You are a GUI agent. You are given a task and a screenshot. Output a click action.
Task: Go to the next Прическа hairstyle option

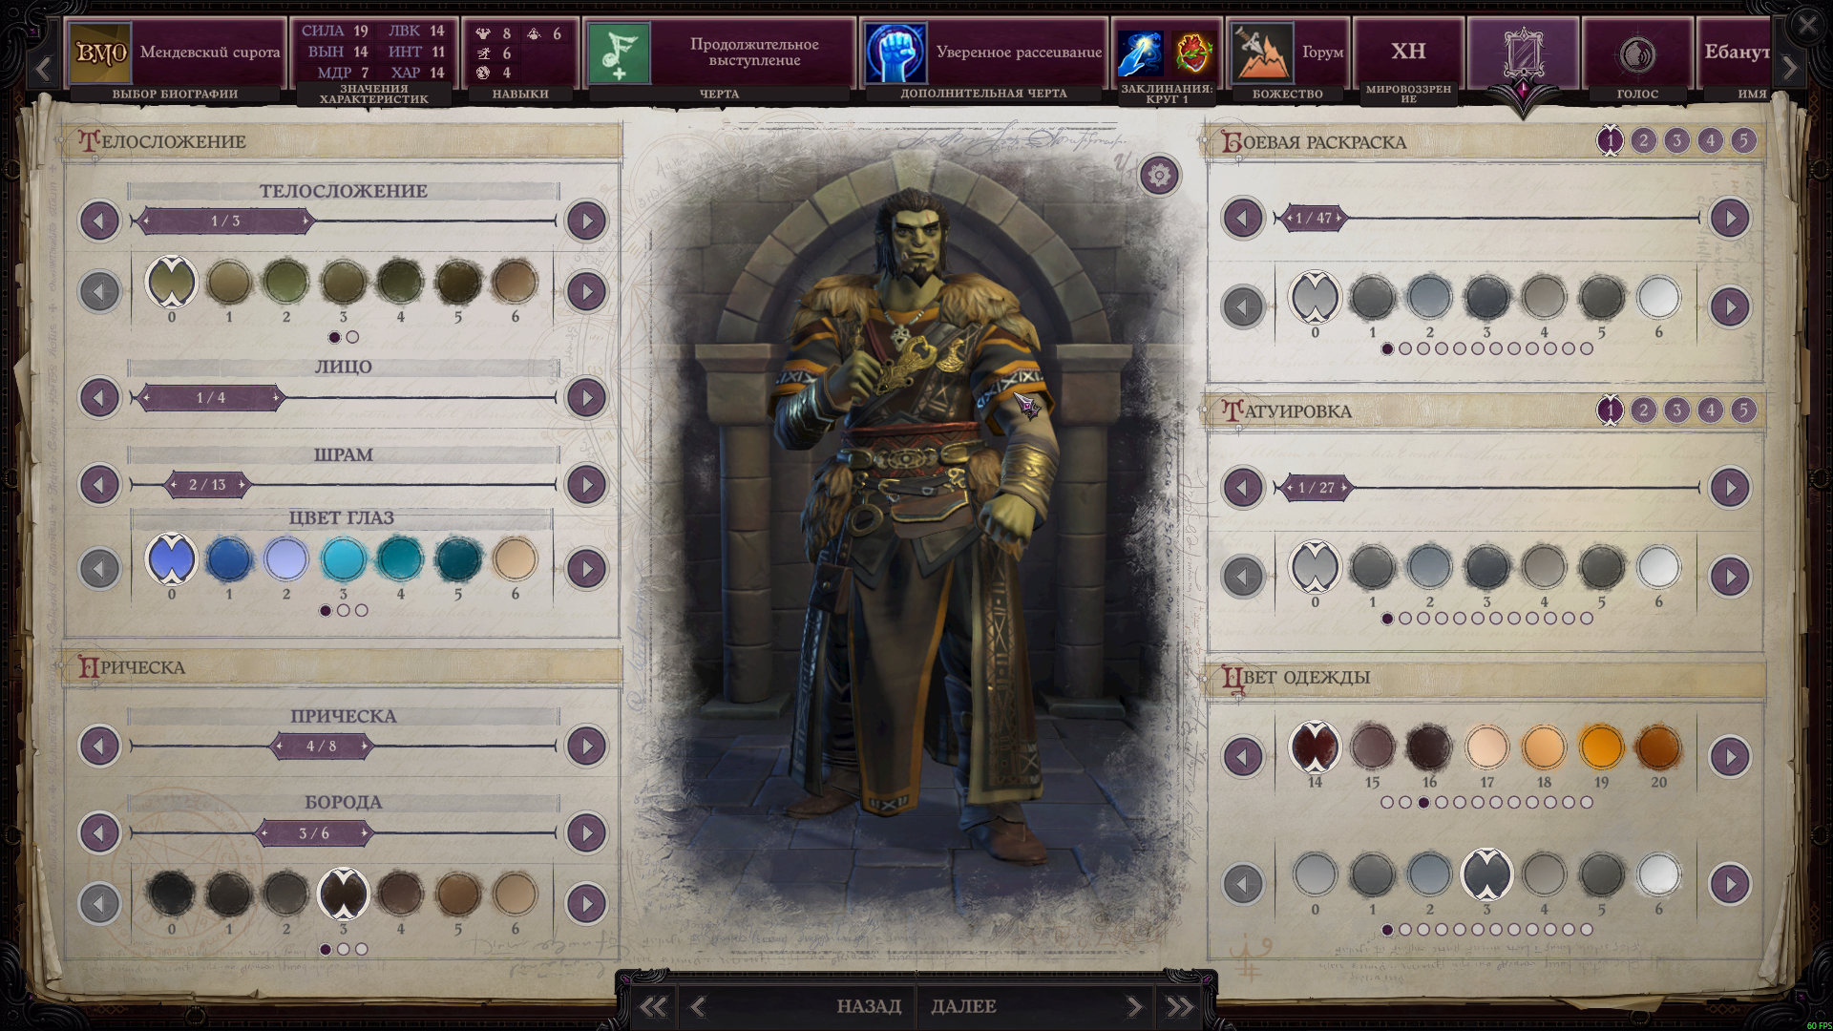click(586, 746)
